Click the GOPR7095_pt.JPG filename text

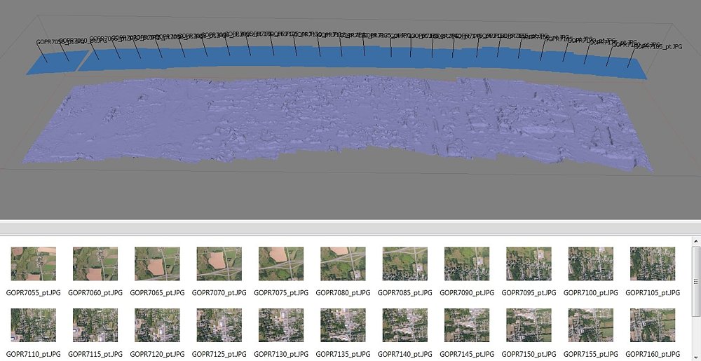pos(528,292)
